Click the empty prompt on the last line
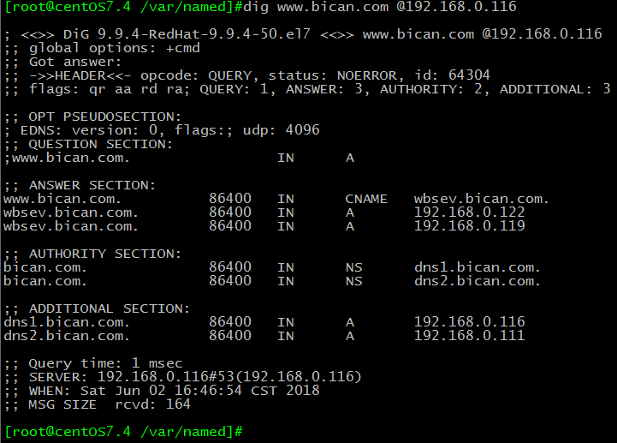The width and height of the screenshot is (617, 443). [x=123, y=432]
